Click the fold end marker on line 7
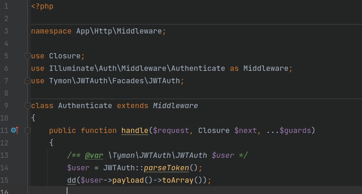 tap(27, 81)
